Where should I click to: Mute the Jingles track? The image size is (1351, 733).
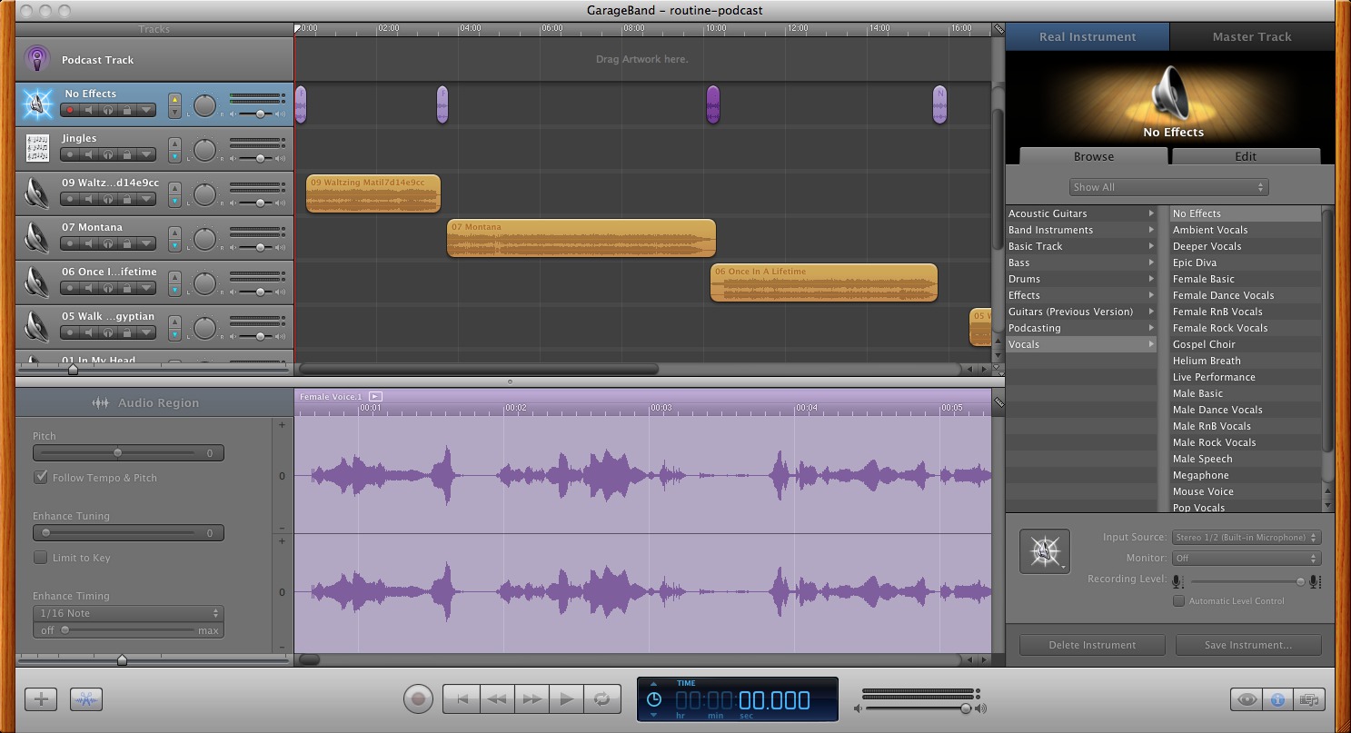pyautogui.click(x=89, y=154)
